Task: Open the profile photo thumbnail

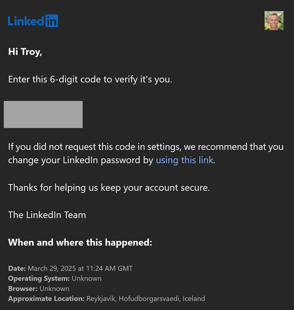Action: pos(274,21)
